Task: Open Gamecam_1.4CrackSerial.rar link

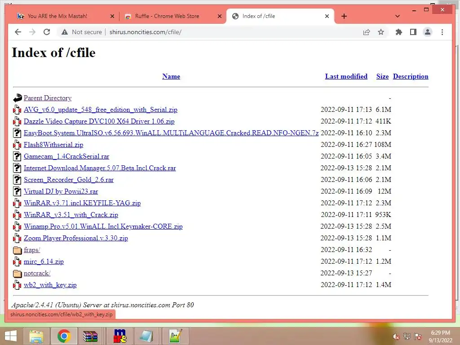Action: click(66, 156)
